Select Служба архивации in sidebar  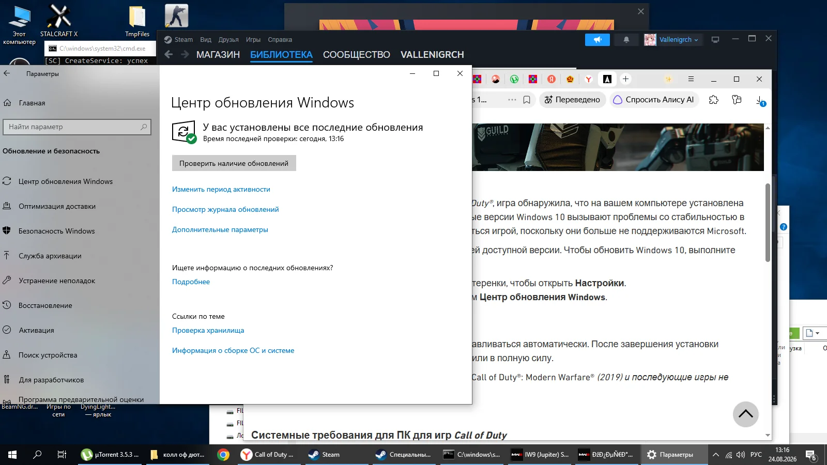pos(80,256)
